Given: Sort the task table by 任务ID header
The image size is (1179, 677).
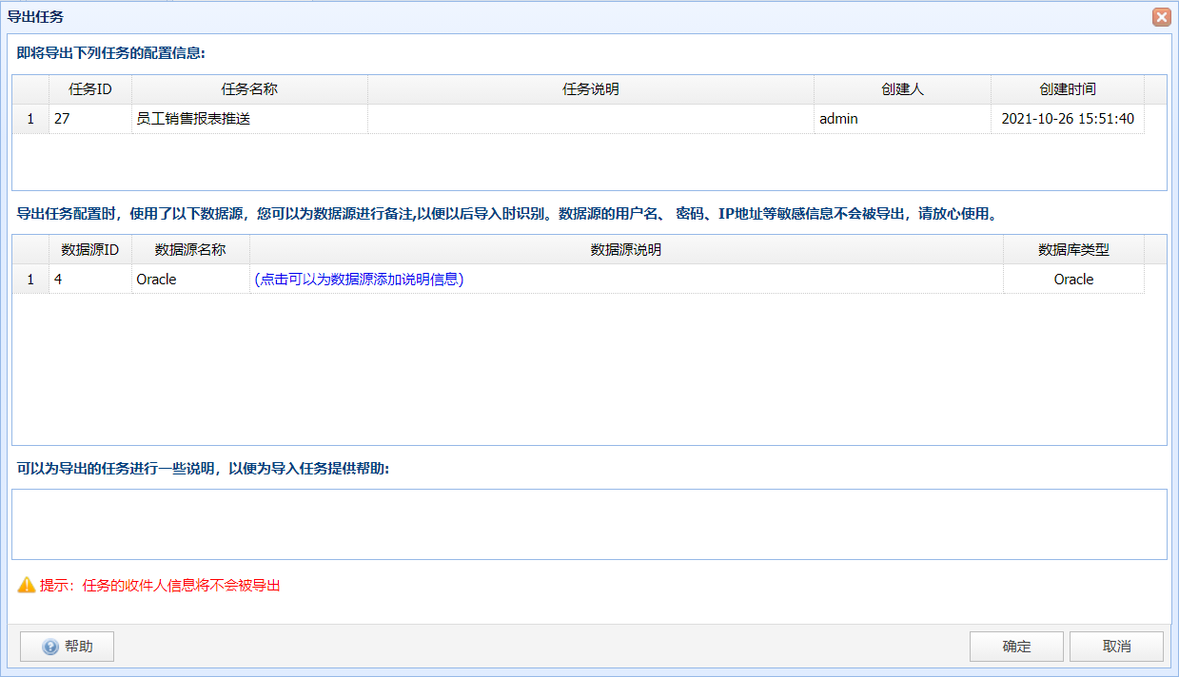Looking at the screenshot, I should click(90, 89).
